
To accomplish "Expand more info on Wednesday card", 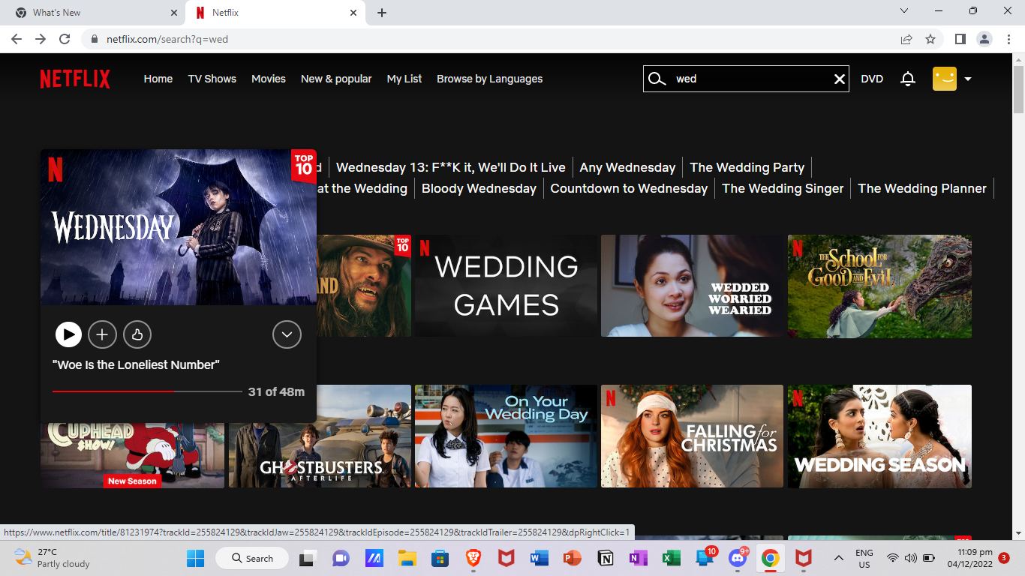I will pyautogui.click(x=287, y=334).
